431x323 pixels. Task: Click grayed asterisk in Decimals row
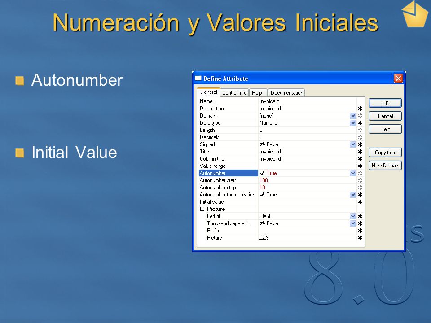click(360, 137)
